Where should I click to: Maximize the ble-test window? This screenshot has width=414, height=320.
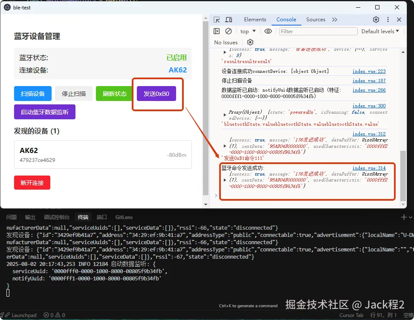pyautogui.click(x=377, y=7)
